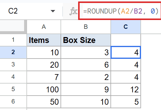Select row 2 header
This screenshot has height=110, width=161.
point(13,52)
